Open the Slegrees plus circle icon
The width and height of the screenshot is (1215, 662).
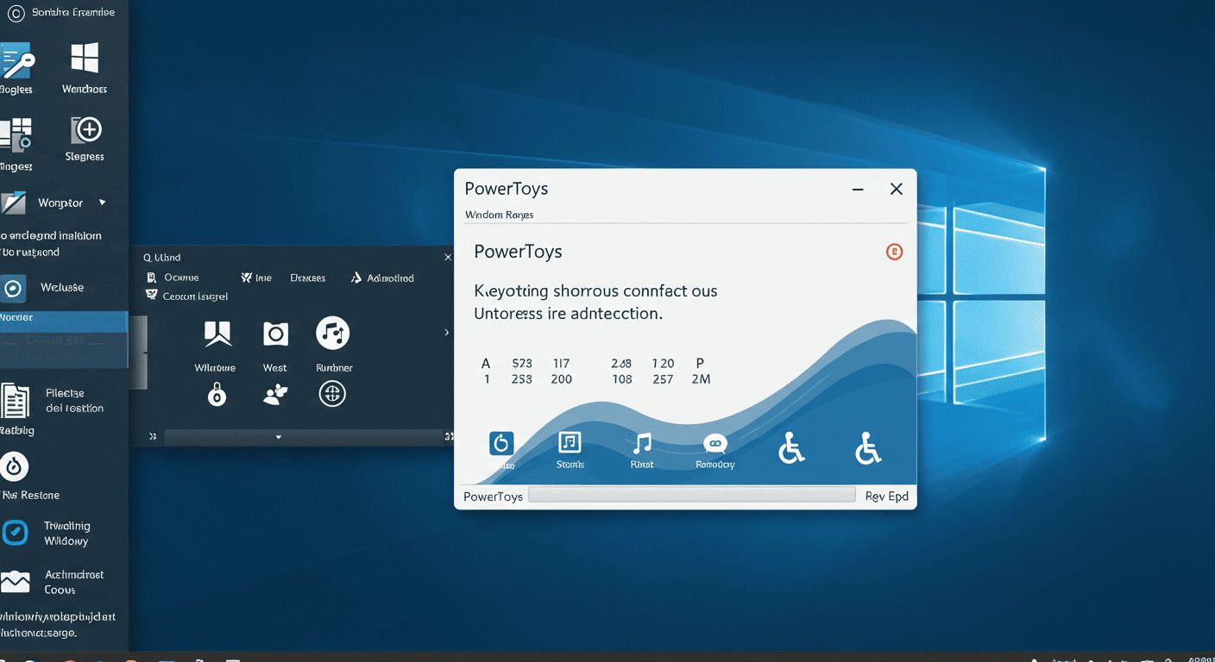coord(86,130)
